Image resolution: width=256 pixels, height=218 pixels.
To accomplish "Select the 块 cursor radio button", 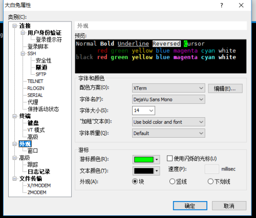I will tap(135, 181).
